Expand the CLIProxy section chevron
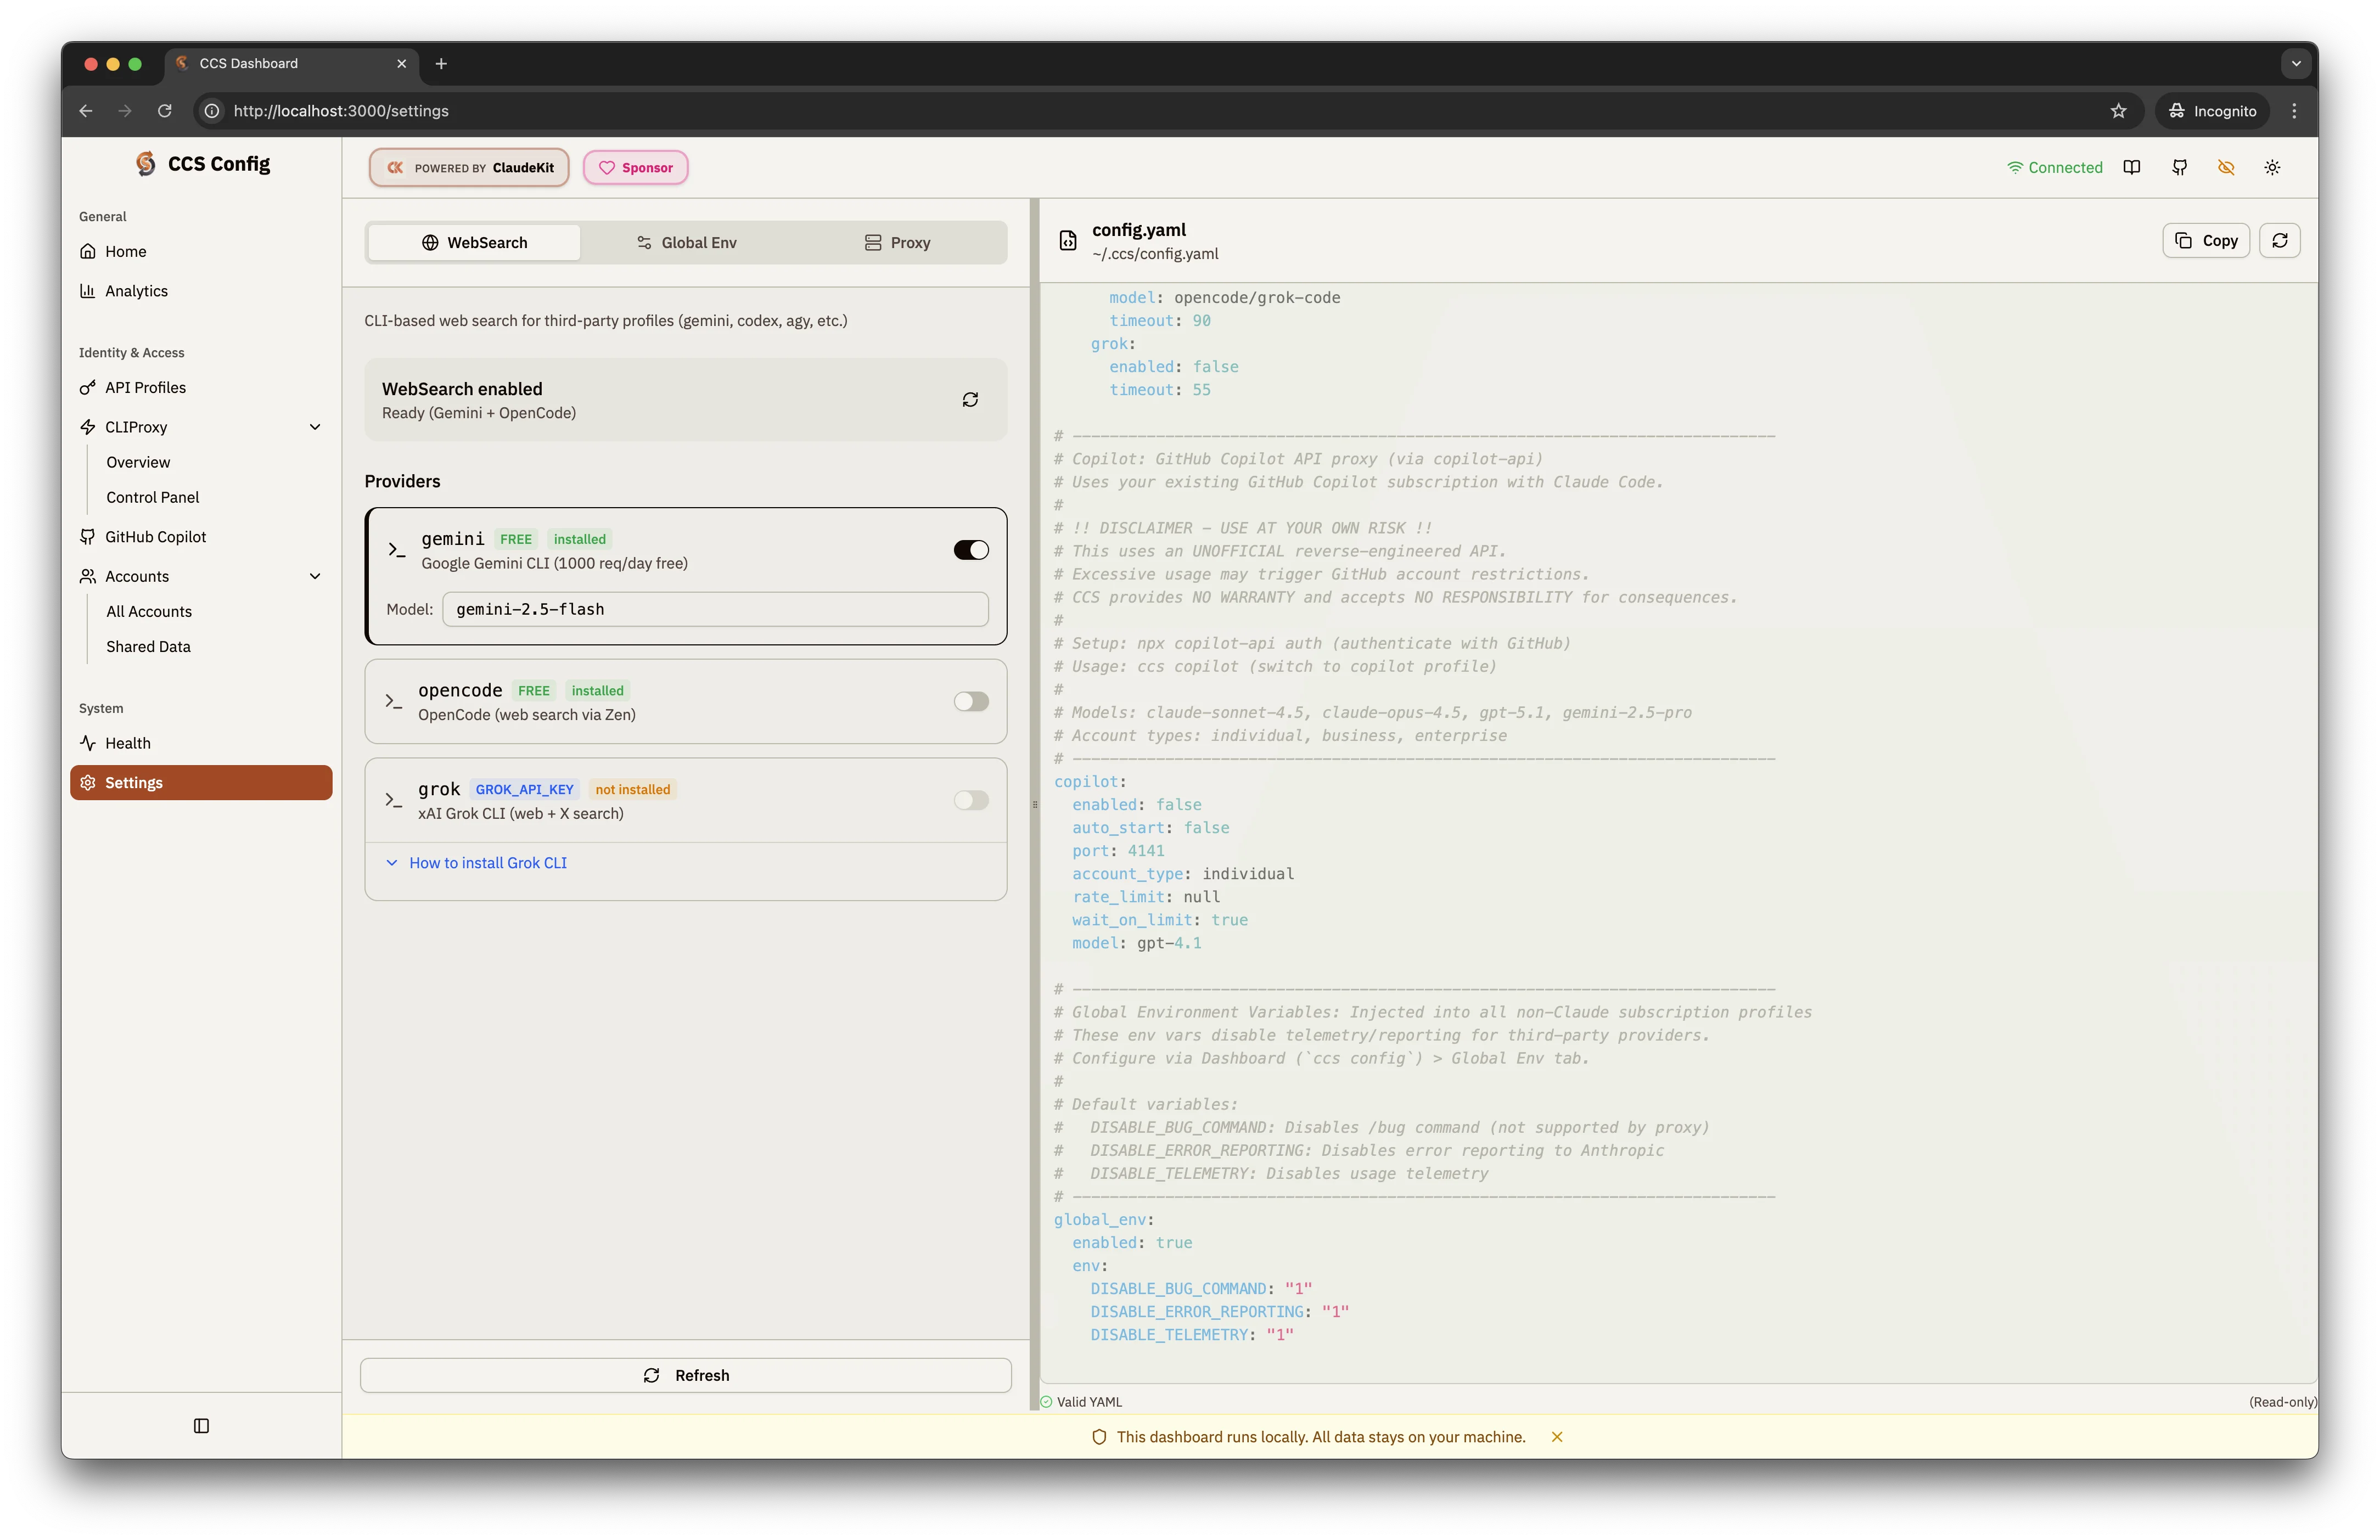 [x=315, y=427]
